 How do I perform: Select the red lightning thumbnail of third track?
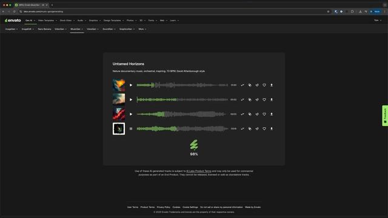[x=119, y=114]
